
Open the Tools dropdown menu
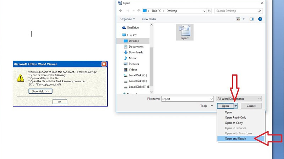[207, 106]
